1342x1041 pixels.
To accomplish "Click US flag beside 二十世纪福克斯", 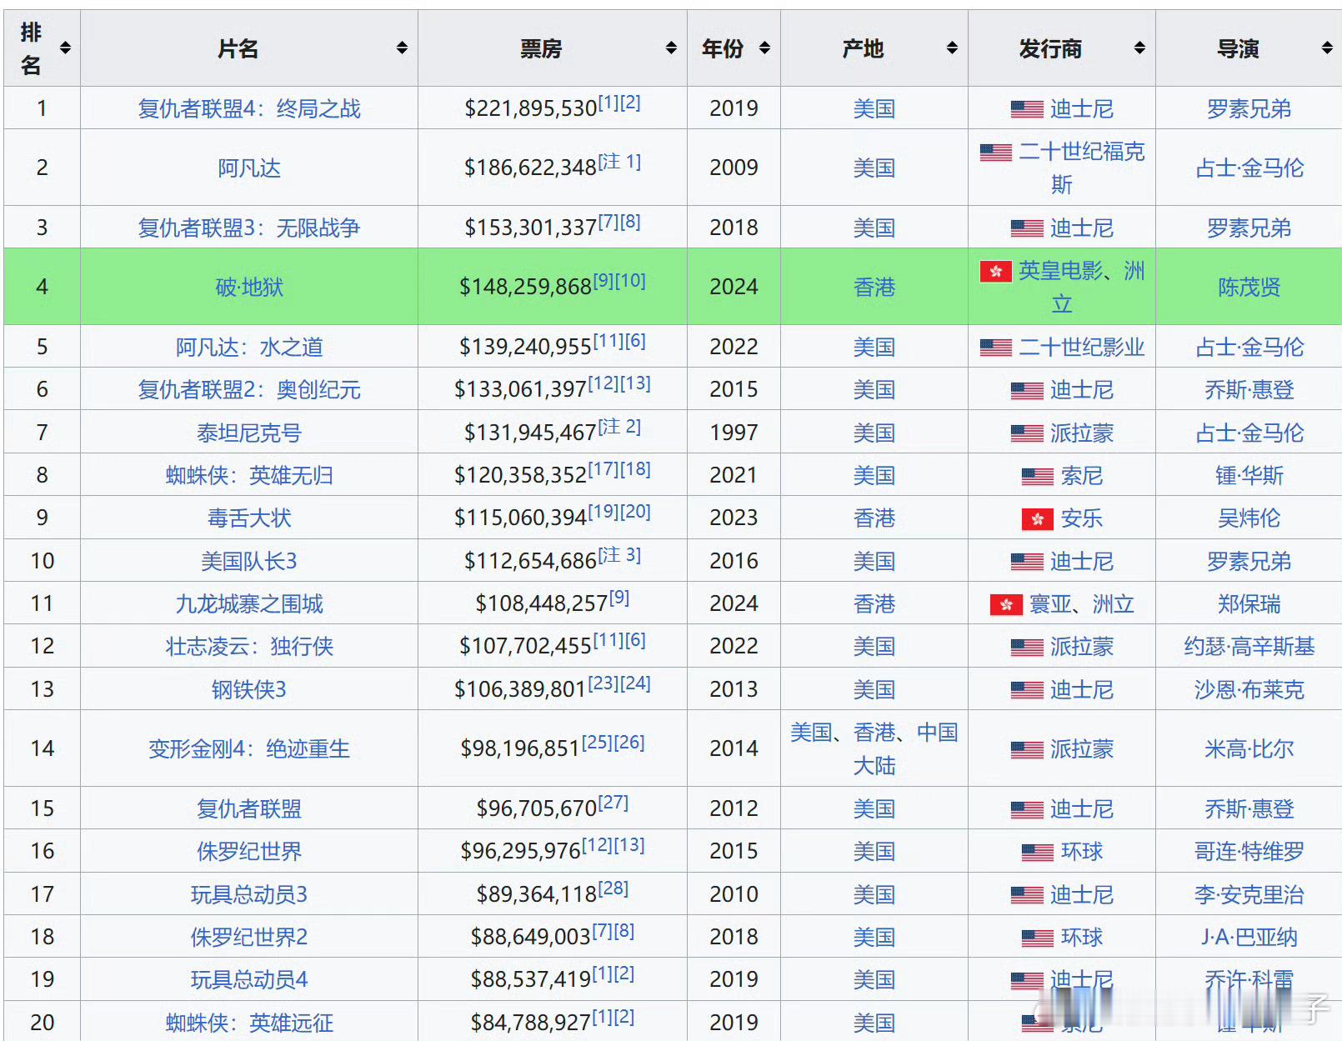I will (995, 153).
